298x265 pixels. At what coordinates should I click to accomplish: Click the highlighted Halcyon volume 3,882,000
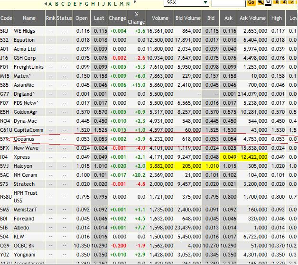click(x=160, y=165)
